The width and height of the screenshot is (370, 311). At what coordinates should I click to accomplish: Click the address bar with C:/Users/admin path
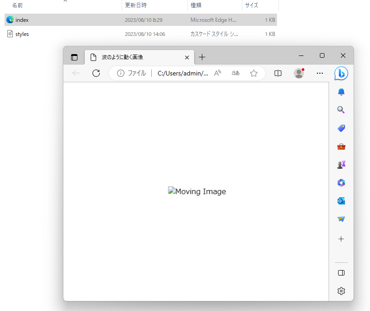182,73
